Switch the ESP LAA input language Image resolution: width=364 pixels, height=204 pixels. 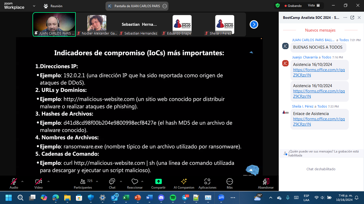[x=306, y=198]
